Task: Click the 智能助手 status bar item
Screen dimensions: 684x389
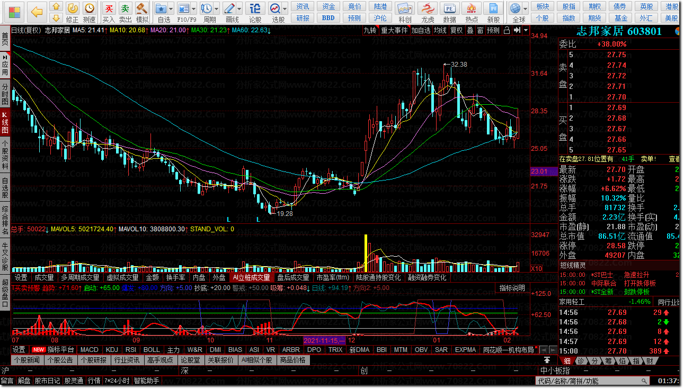Action: pyautogui.click(x=147, y=381)
